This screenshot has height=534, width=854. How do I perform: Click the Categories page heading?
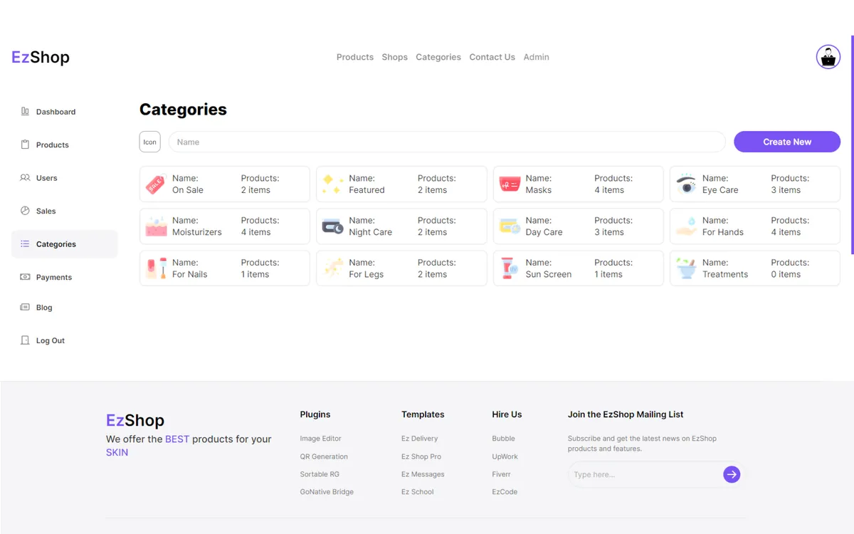click(x=183, y=110)
